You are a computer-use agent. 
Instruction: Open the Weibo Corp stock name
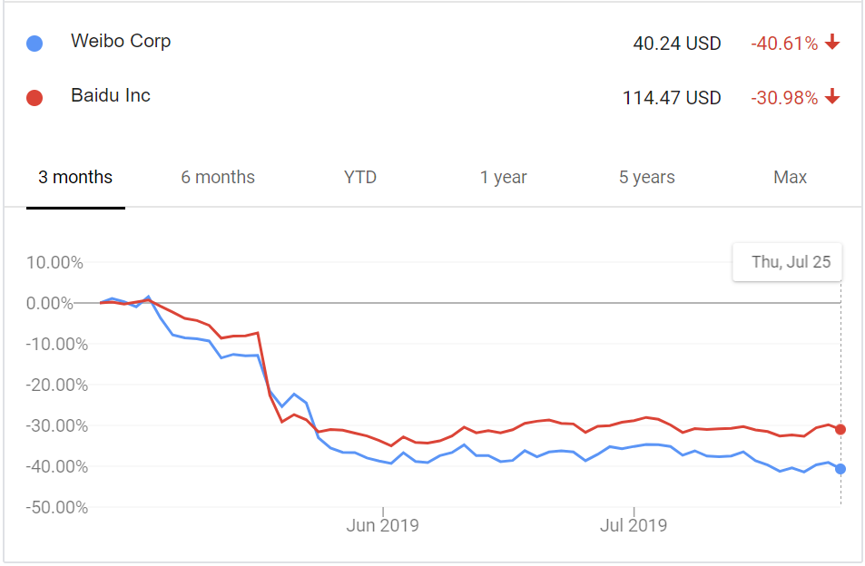pyautogui.click(x=121, y=42)
